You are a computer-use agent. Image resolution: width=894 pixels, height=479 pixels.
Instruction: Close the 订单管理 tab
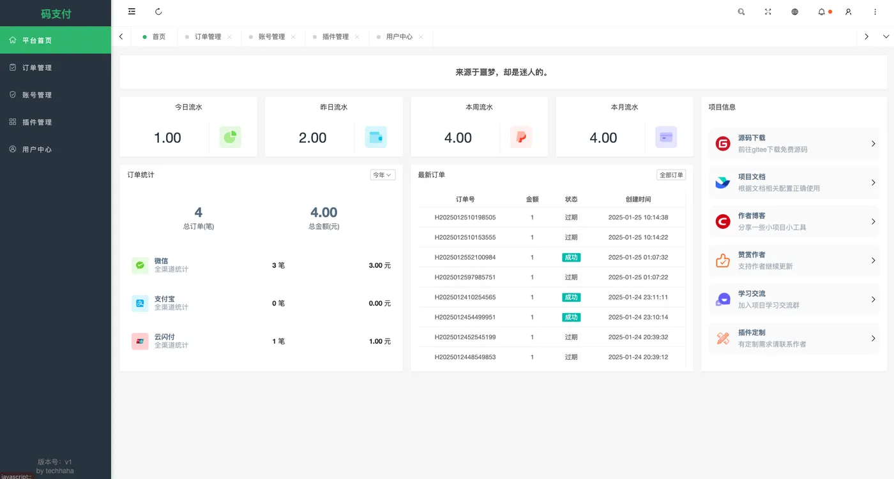click(x=230, y=37)
